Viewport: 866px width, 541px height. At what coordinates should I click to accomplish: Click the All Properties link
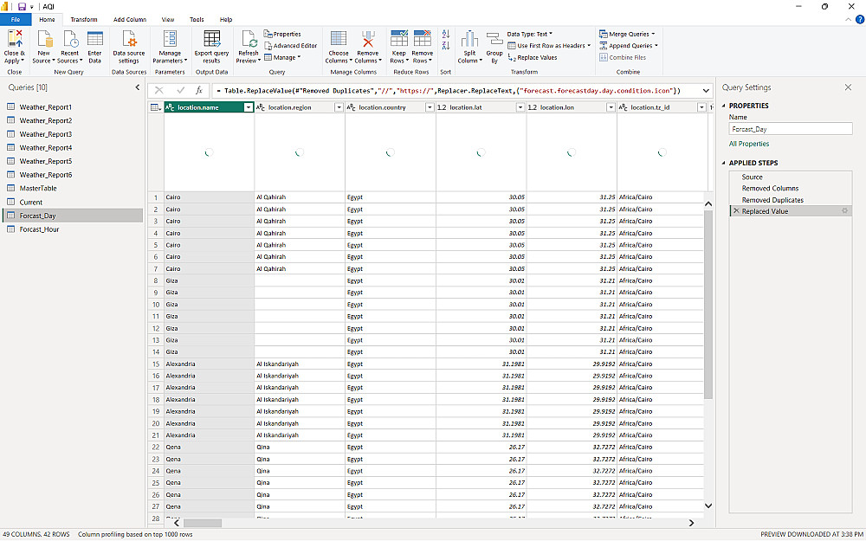(x=749, y=144)
